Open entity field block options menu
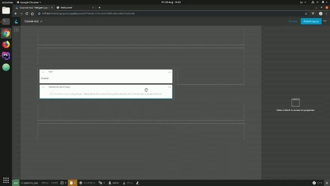This screenshot has height=186, width=330. click(x=170, y=87)
